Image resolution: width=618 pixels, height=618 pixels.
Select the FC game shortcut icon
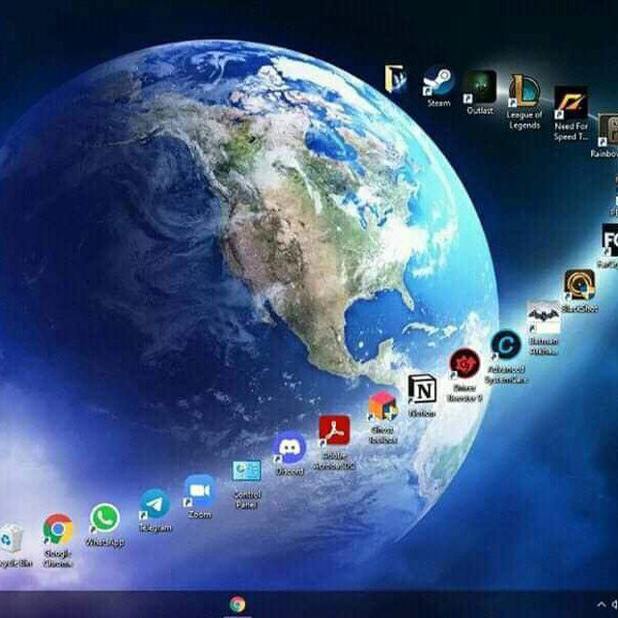609,240
